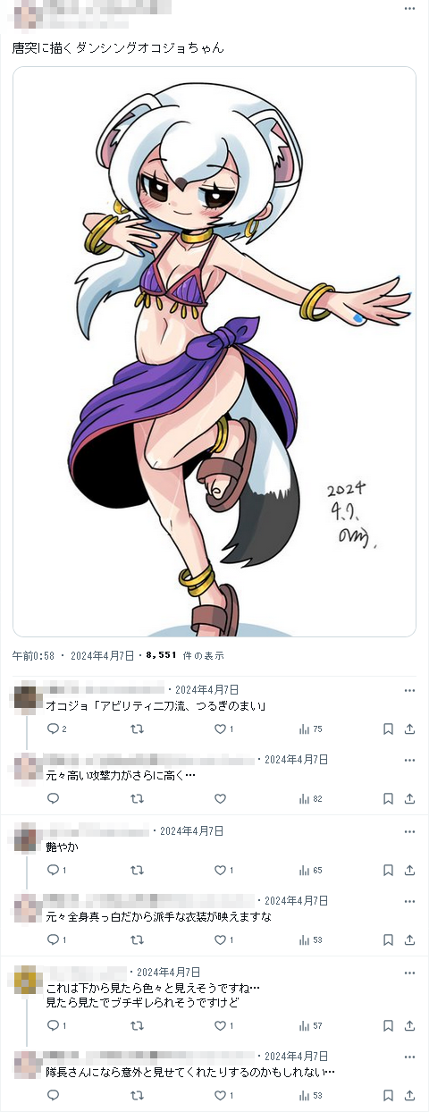Open the avatar of 'これは下から見たら' commenter
This screenshot has width=429, height=1112.
(29, 981)
